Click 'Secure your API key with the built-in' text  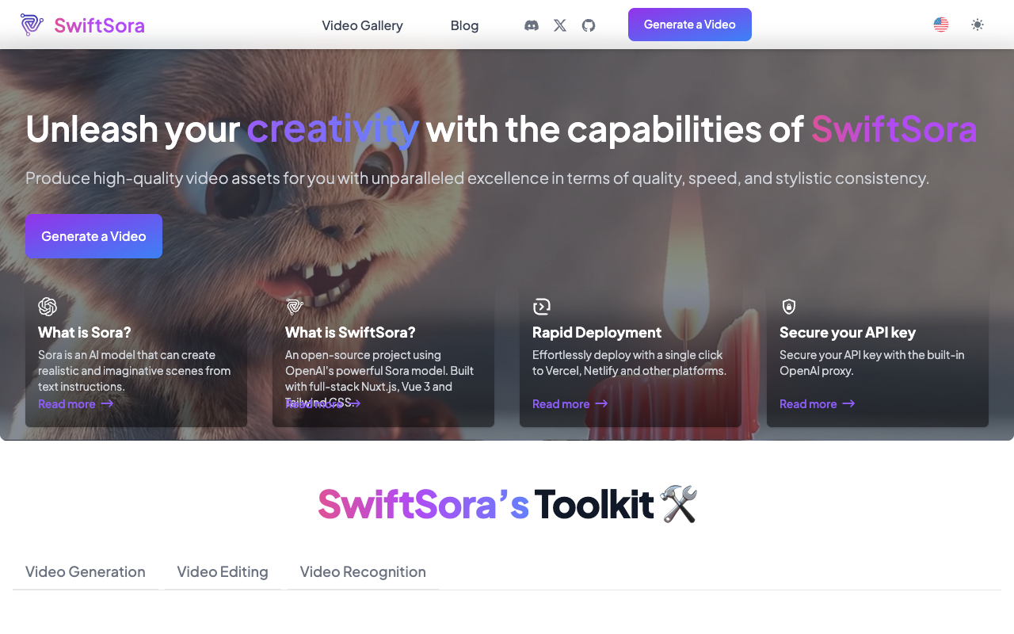[x=872, y=362]
